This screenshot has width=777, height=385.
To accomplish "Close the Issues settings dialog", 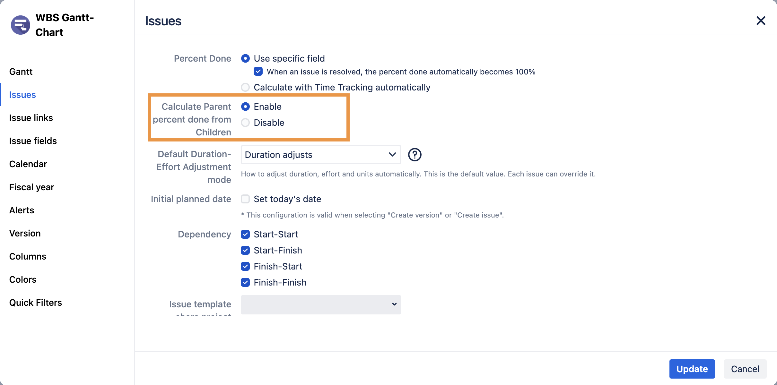I will click(761, 21).
